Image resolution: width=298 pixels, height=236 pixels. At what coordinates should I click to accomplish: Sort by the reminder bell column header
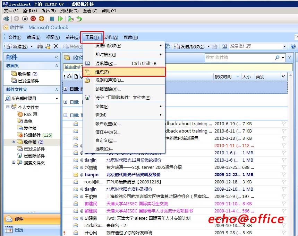point(69,76)
